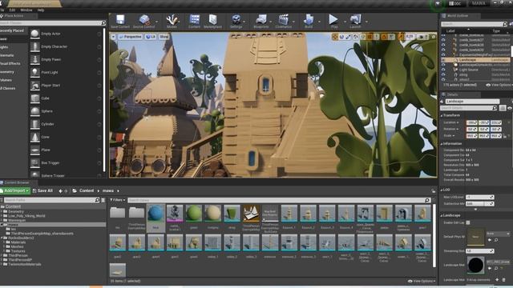Image resolution: width=513 pixels, height=288 pixels.
Task: Click the Lit view mode button
Action: (x=151, y=37)
